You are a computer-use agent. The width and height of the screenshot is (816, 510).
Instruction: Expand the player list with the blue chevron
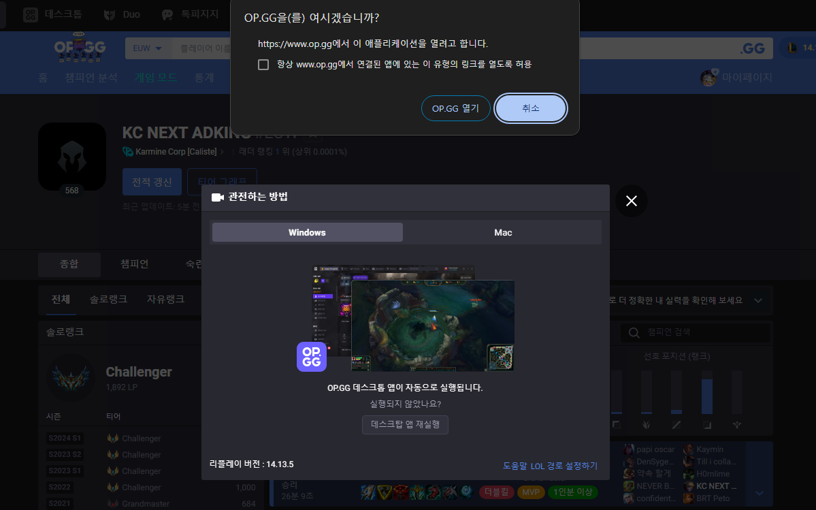[x=760, y=493]
